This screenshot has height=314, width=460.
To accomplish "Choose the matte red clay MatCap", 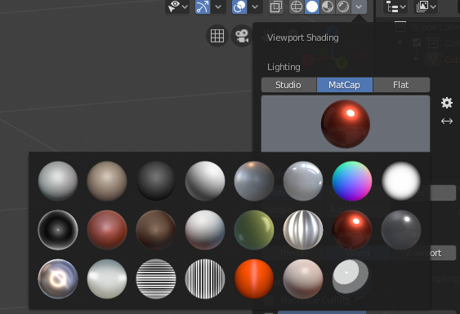I will [x=107, y=230].
